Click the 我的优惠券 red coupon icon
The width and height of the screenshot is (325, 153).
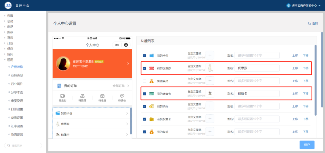click(151, 68)
